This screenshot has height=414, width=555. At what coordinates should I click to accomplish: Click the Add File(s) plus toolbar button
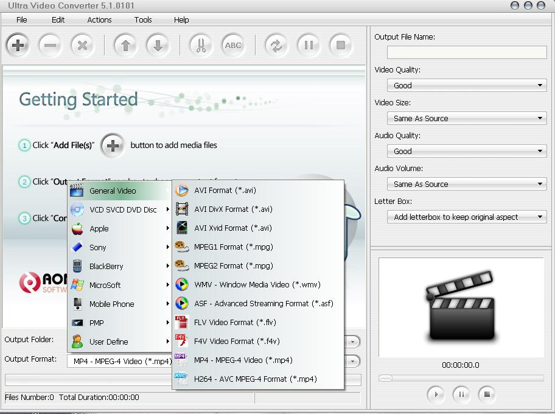pyautogui.click(x=17, y=45)
